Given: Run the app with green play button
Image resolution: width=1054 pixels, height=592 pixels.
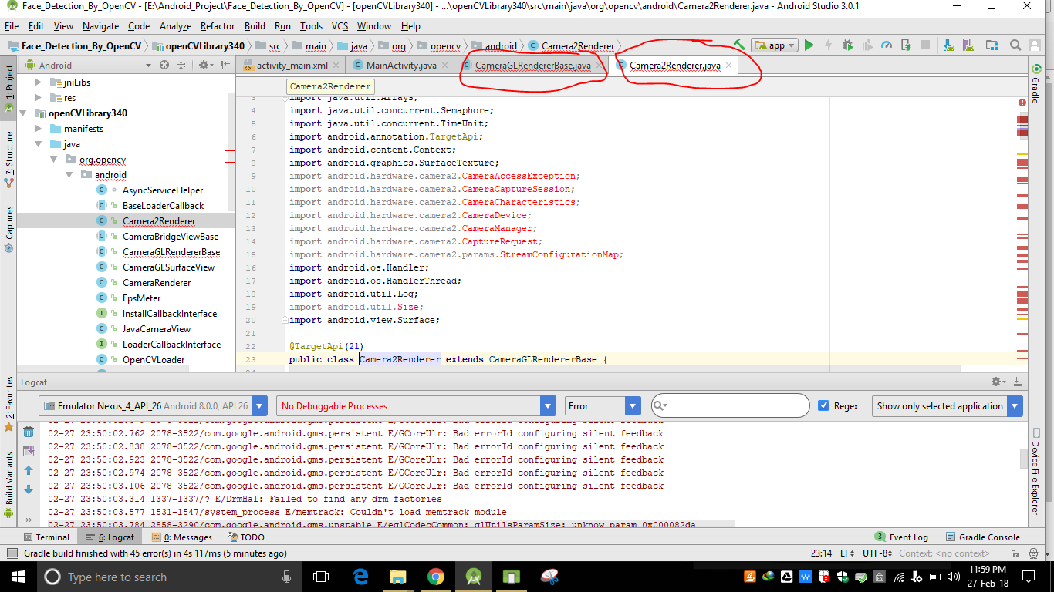Looking at the screenshot, I should tap(809, 45).
